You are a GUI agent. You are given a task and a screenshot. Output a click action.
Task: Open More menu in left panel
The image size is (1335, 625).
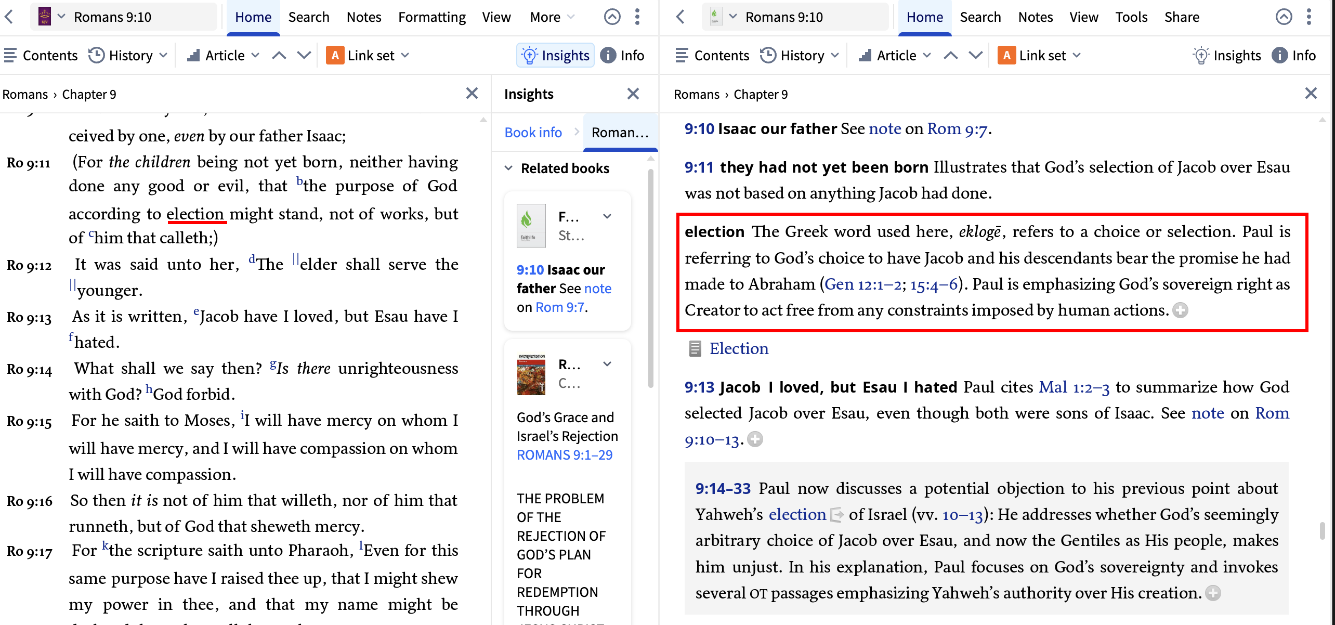[552, 17]
